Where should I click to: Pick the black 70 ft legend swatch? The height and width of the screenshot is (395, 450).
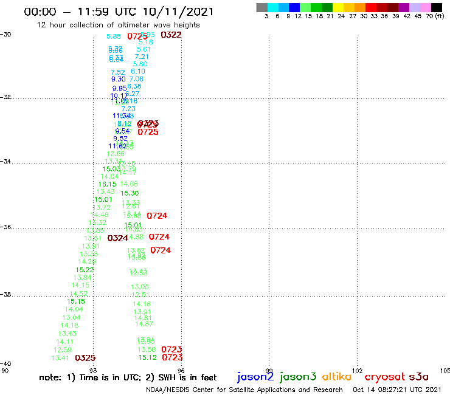pyautogui.click(x=437, y=7)
